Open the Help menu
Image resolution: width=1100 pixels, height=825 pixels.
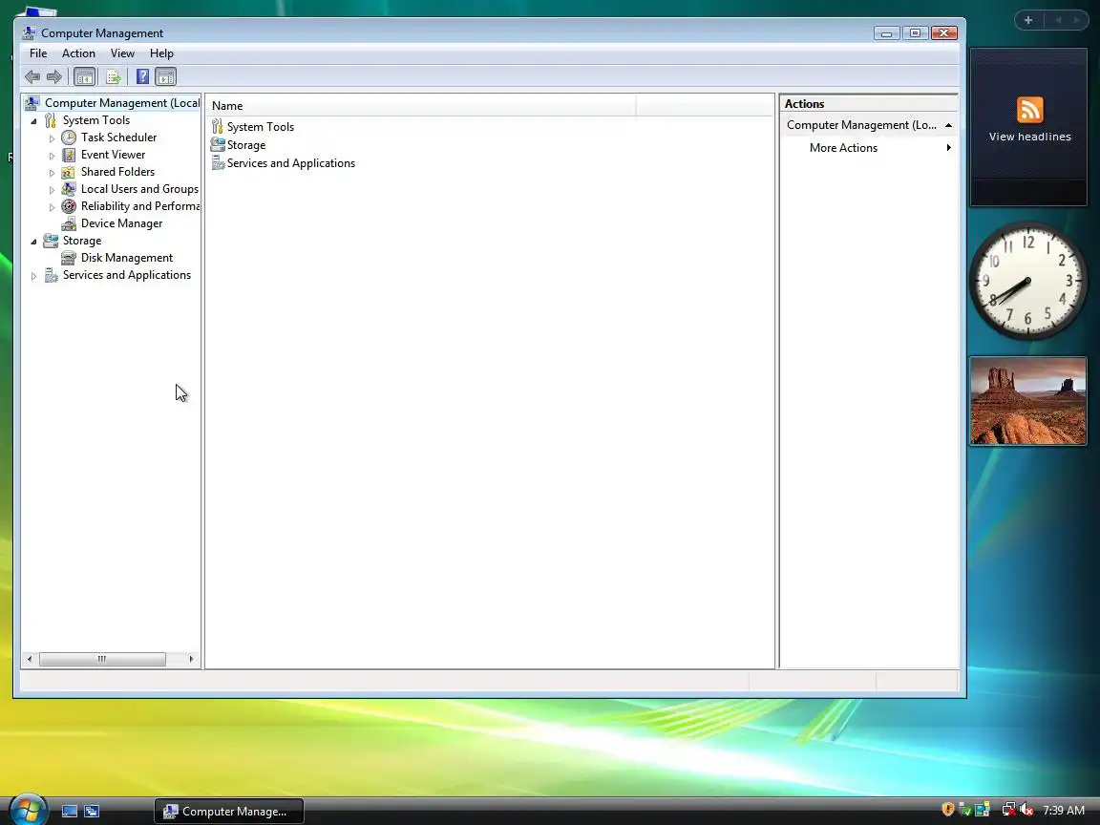pos(161,53)
